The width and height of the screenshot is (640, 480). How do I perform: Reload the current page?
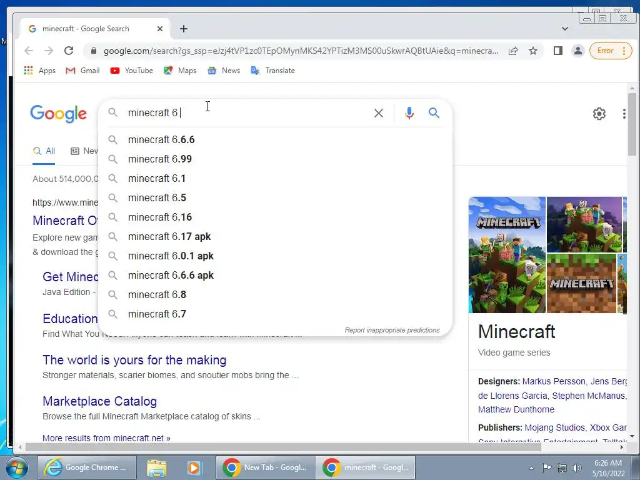click(x=69, y=51)
